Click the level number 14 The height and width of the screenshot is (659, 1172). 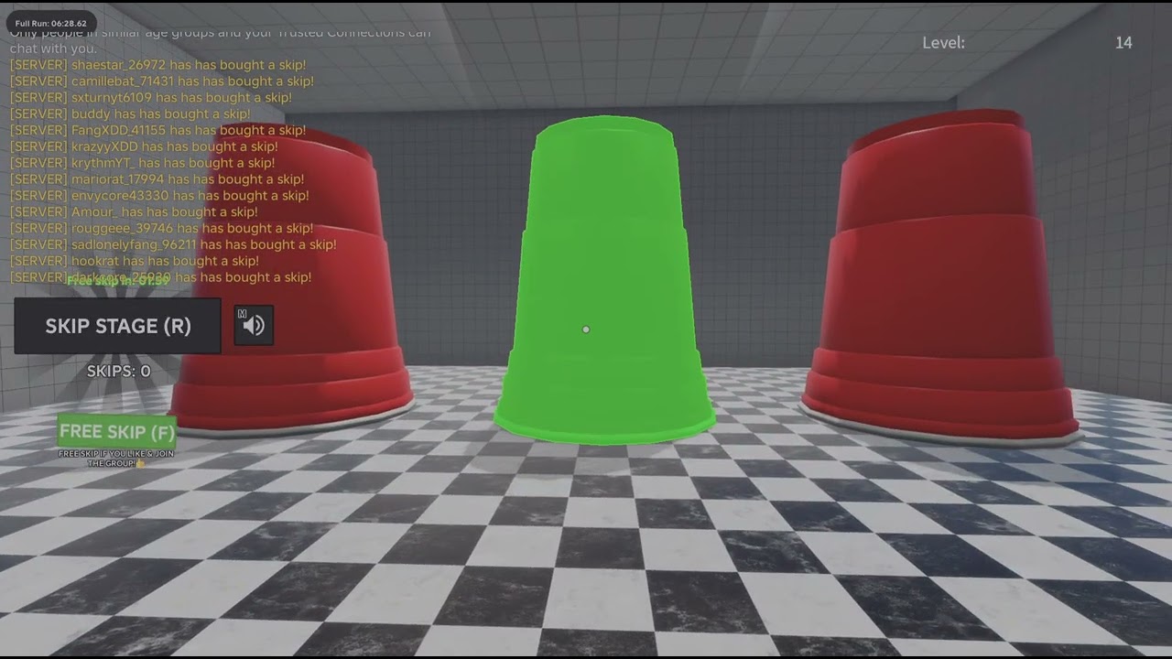[1123, 43]
